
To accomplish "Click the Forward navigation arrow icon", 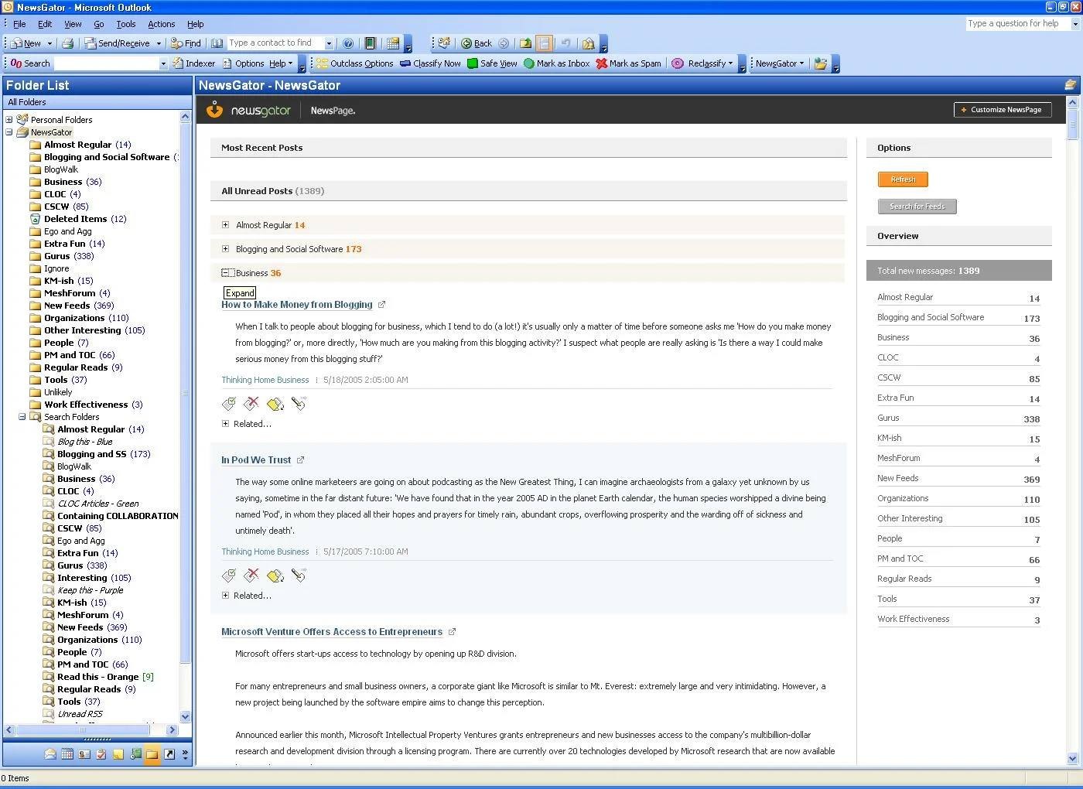I will point(504,43).
